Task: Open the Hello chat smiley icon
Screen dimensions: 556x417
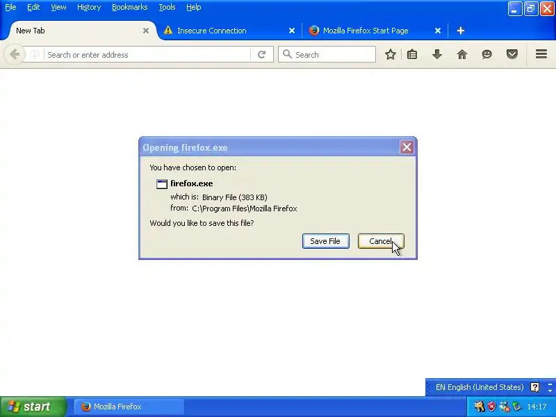Action: coord(487,54)
